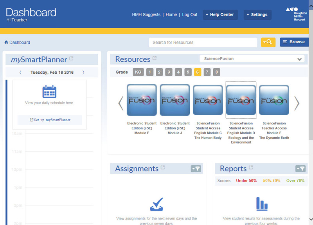Select grade 3 filter

coord(169,72)
